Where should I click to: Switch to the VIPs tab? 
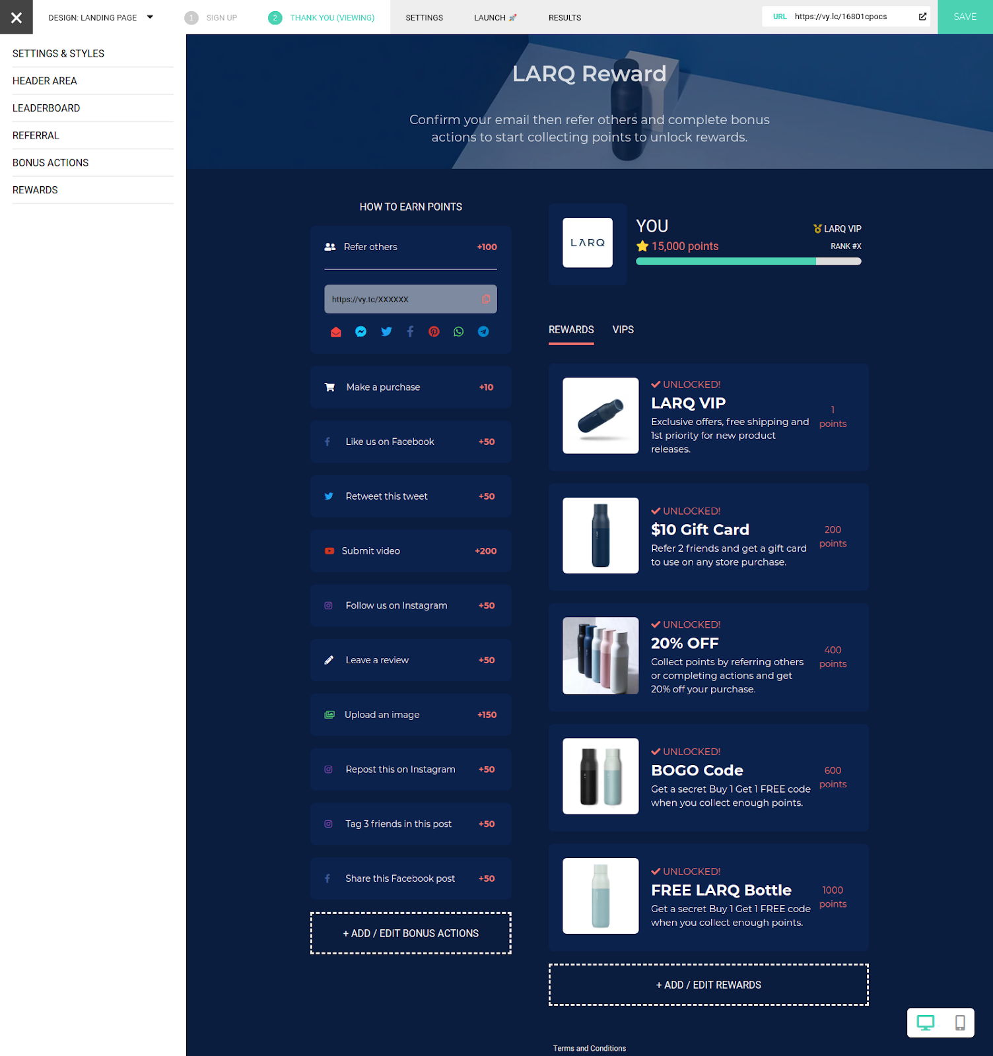(623, 330)
